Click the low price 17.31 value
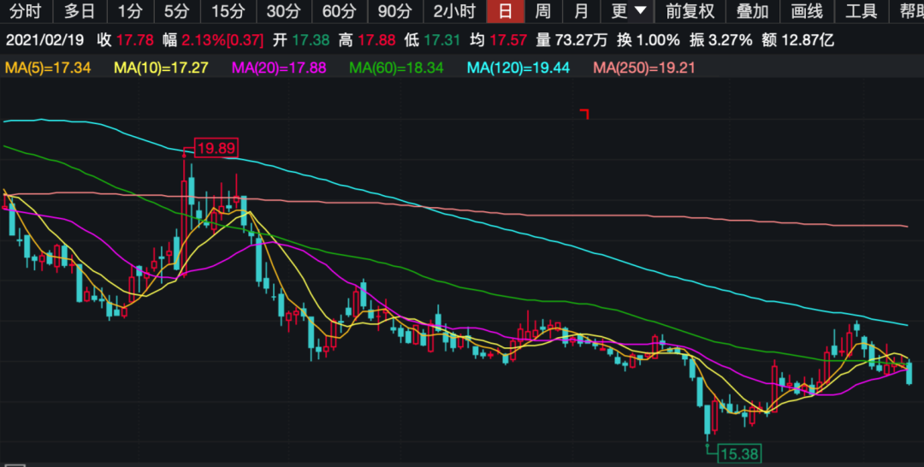924x467 pixels. click(x=442, y=40)
